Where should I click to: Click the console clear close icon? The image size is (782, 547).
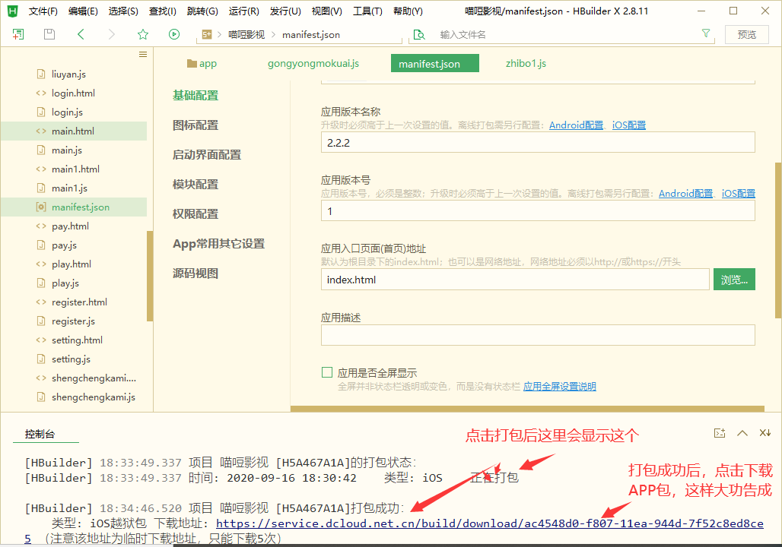(x=765, y=432)
